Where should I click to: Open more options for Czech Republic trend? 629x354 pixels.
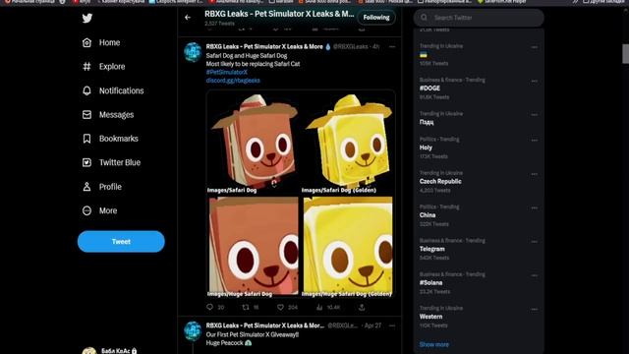[535, 174]
